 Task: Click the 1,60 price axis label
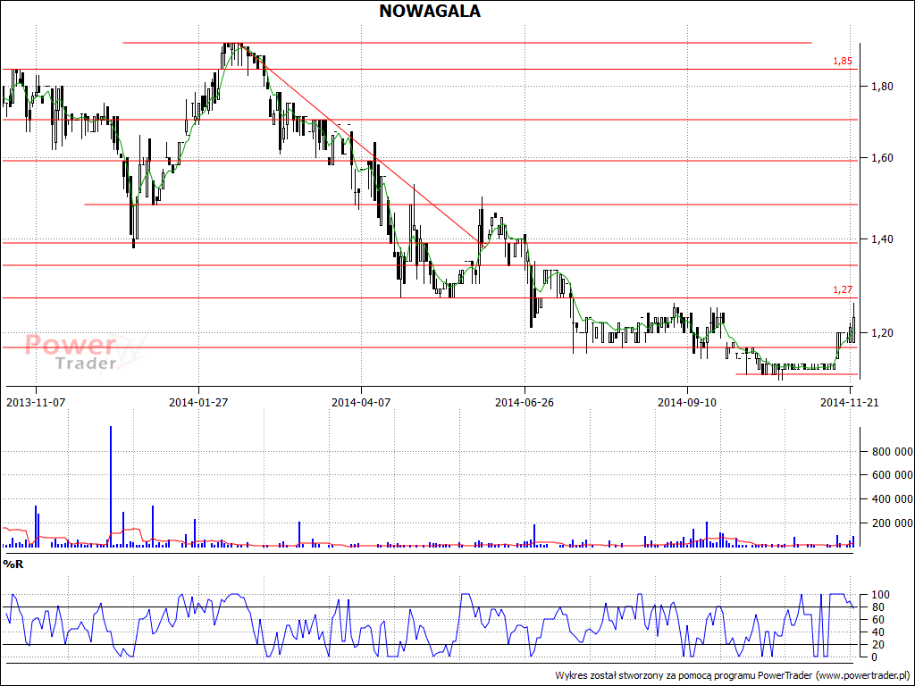pyautogui.click(x=882, y=158)
